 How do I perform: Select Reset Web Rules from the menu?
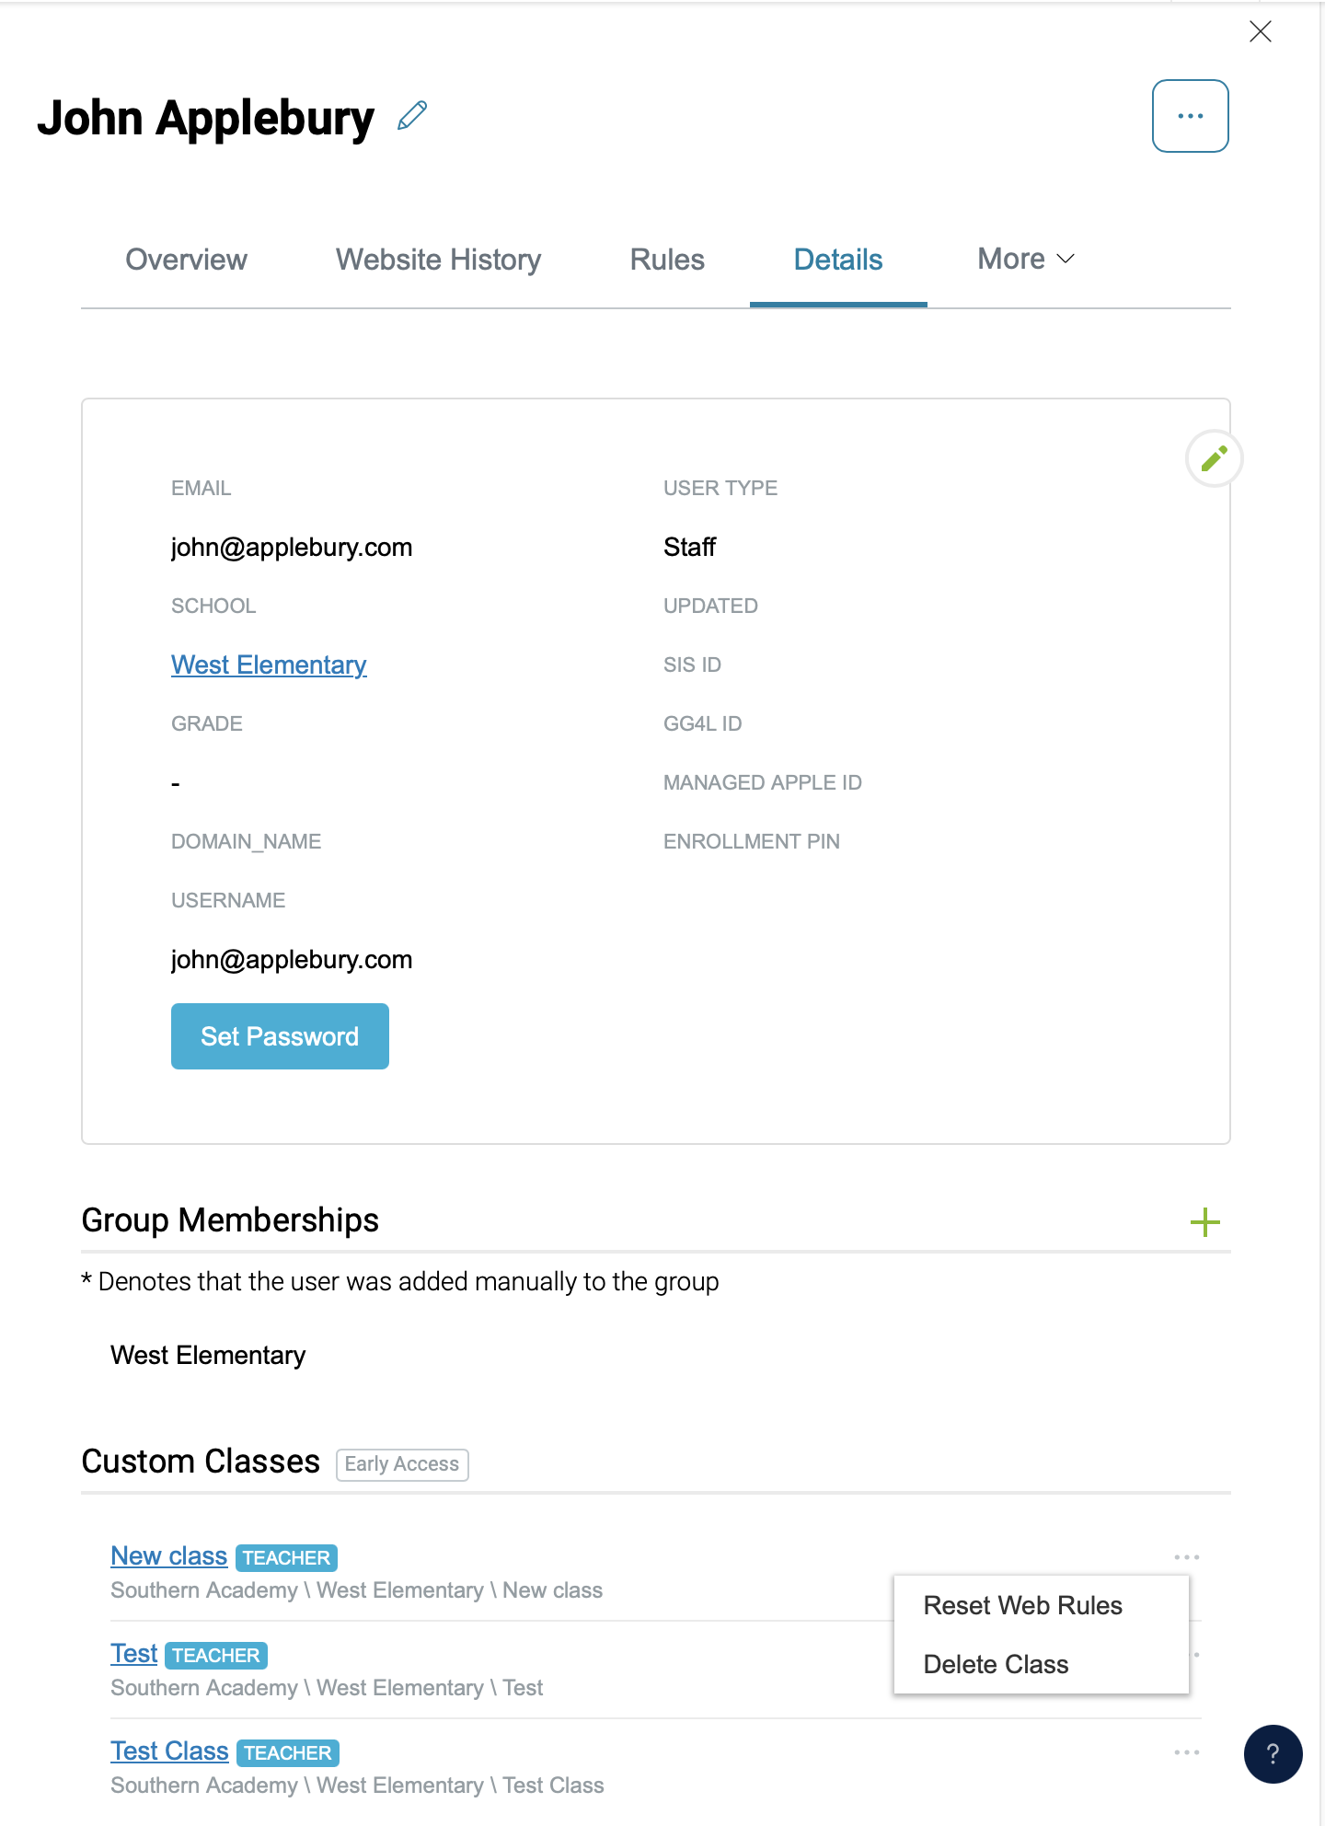coord(1022,1605)
